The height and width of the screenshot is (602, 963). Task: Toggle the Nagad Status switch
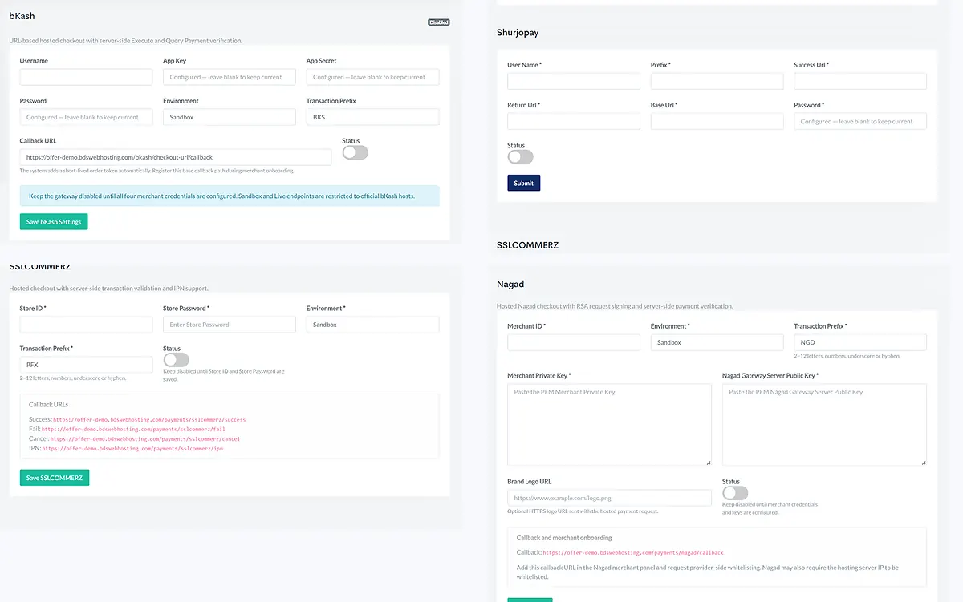(x=735, y=493)
